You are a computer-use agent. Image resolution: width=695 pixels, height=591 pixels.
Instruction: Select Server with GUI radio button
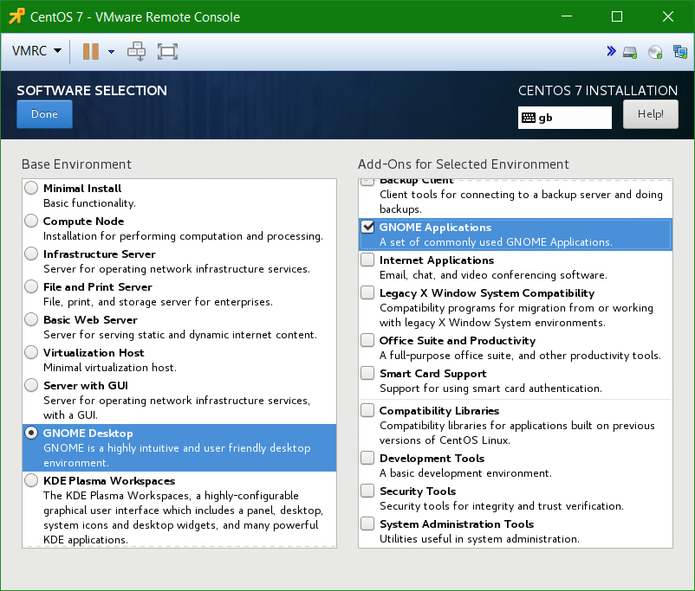pyautogui.click(x=31, y=385)
